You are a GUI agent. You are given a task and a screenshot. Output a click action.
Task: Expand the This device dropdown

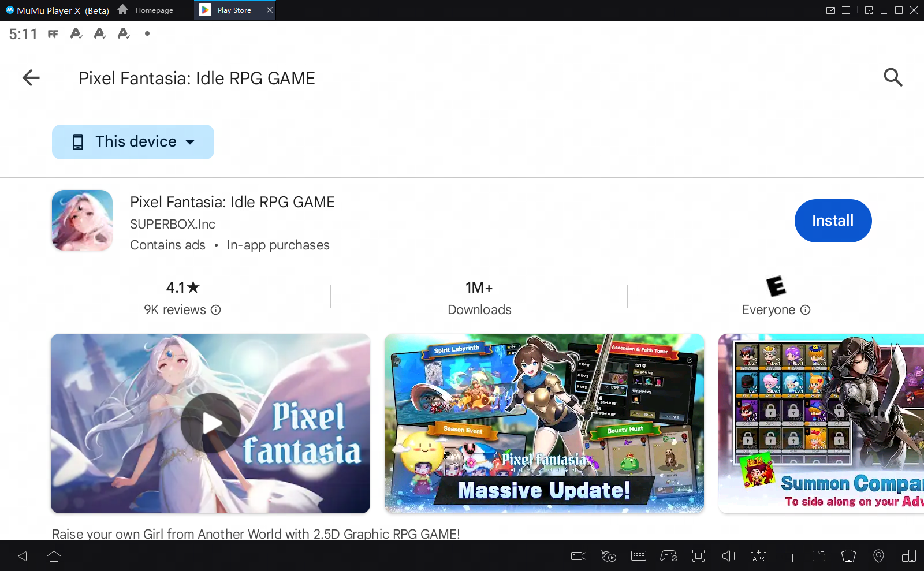pyautogui.click(x=133, y=142)
